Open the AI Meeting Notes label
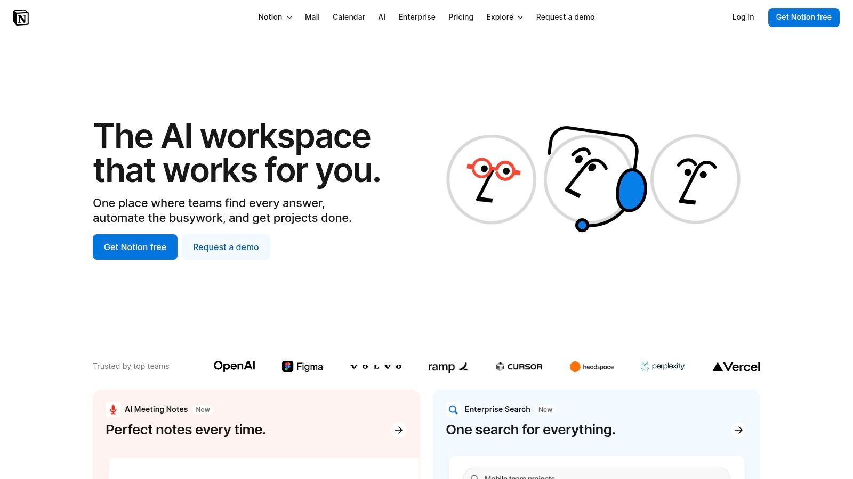Image resolution: width=853 pixels, height=479 pixels. tap(156, 409)
